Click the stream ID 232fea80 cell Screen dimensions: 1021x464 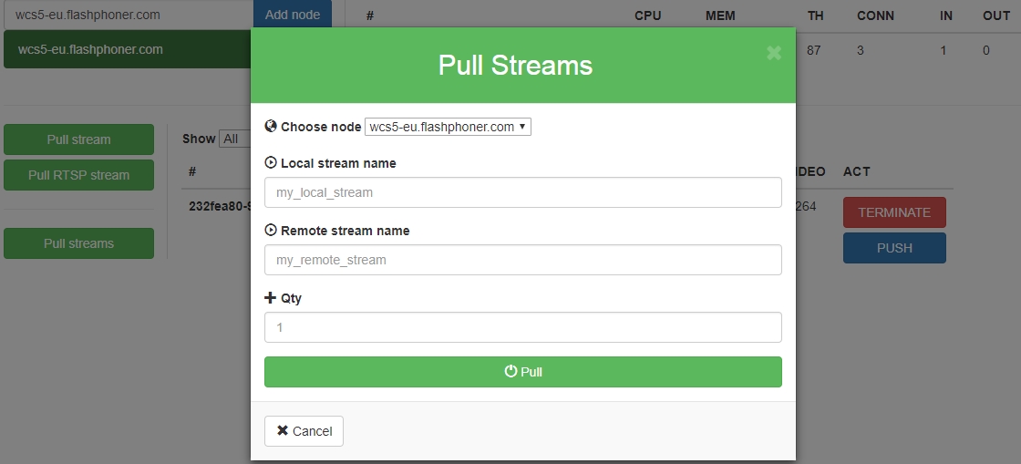click(x=220, y=206)
